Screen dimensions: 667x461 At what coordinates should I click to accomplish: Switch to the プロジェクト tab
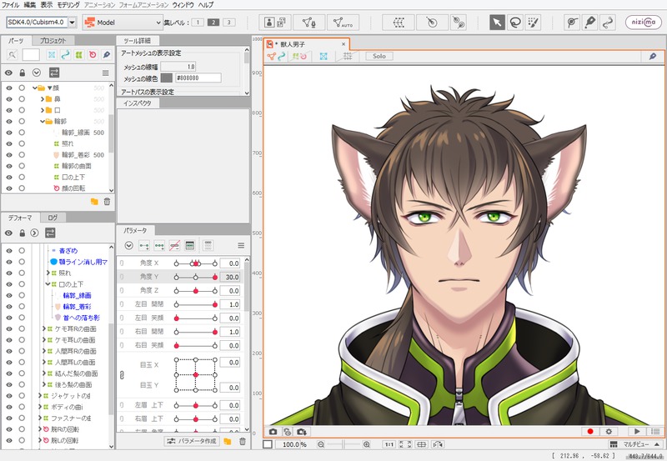[x=53, y=41]
